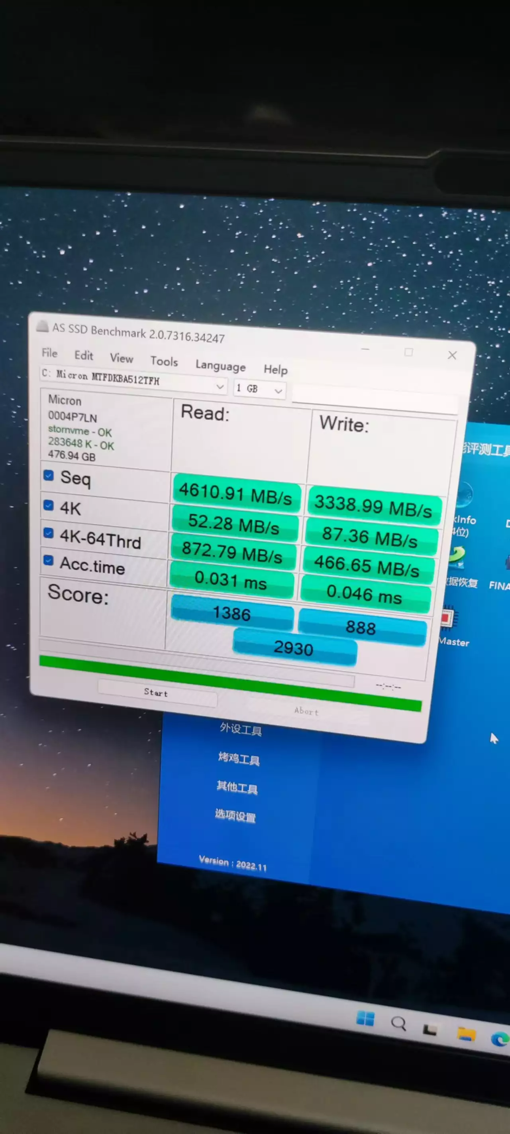Click the taskbar Search icon
Screen dimensions: 510x1134
pos(398,1024)
